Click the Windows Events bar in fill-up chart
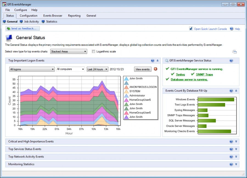Image resolution: width=247 pixels, height=178 pixels. click(x=216, y=99)
